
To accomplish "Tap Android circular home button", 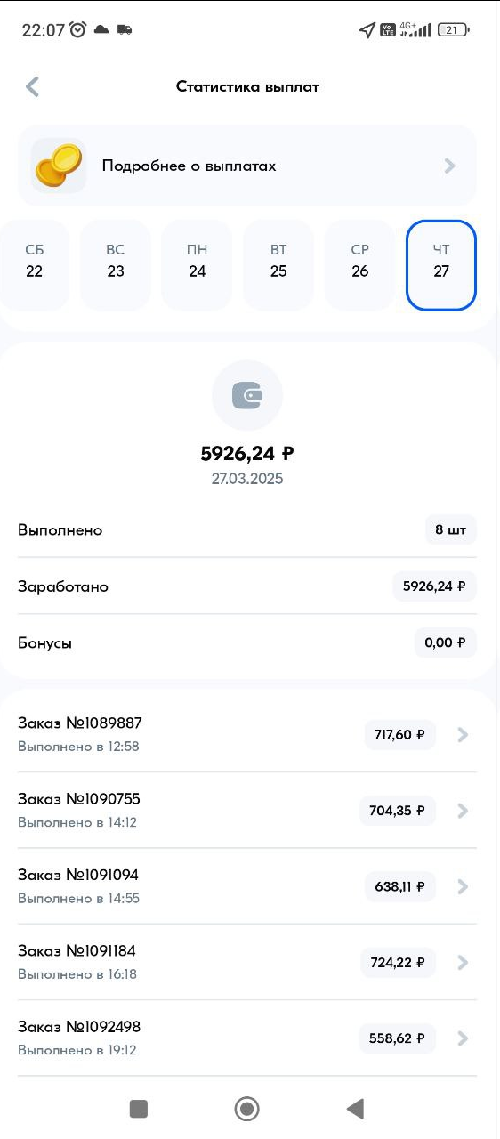I will tap(246, 1108).
